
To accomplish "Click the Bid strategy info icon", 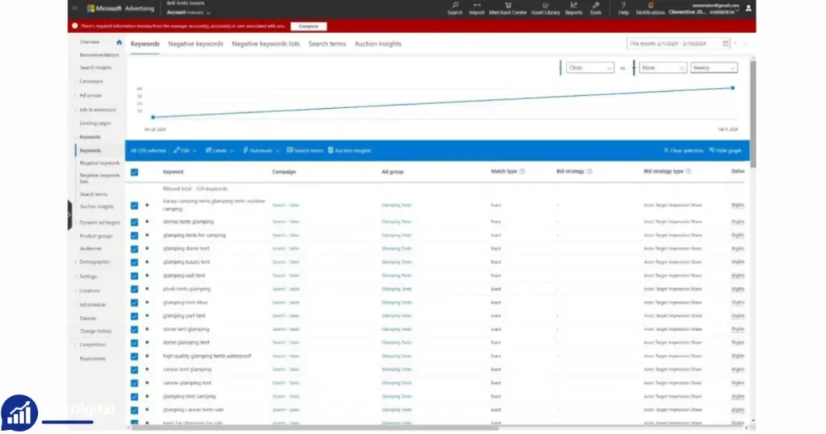I will pyautogui.click(x=590, y=171).
